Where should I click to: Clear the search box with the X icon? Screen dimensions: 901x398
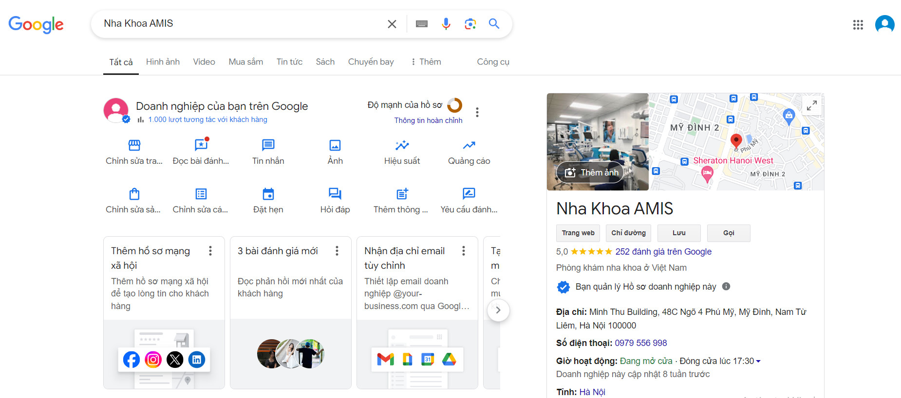pos(392,24)
